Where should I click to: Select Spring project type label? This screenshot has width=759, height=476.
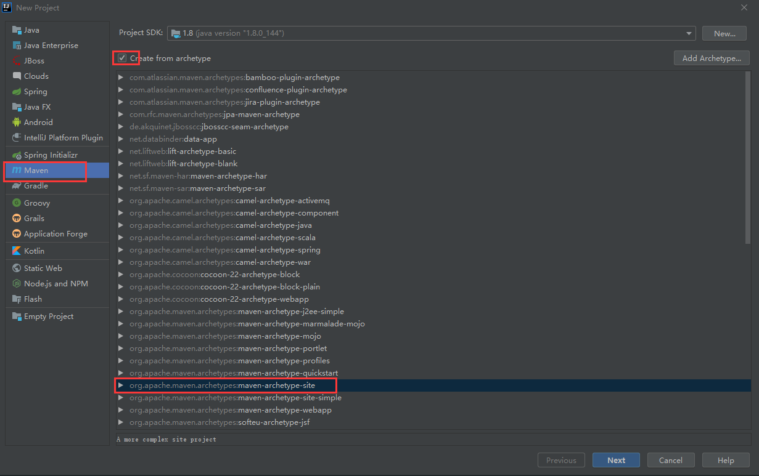(x=36, y=92)
